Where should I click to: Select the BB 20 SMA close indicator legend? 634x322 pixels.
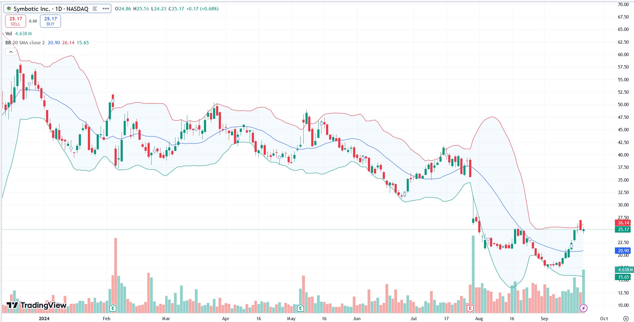click(x=25, y=43)
